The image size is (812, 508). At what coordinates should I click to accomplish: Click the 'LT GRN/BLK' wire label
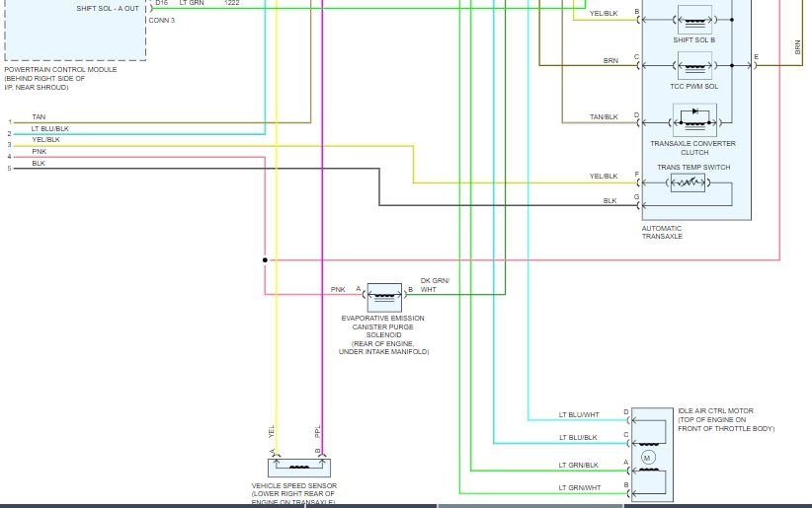click(x=579, y=465)
